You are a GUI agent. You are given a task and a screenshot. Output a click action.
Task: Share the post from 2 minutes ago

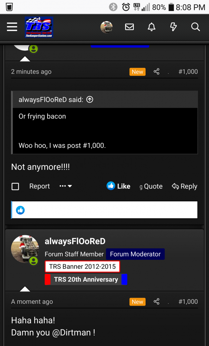coord(157,72)
